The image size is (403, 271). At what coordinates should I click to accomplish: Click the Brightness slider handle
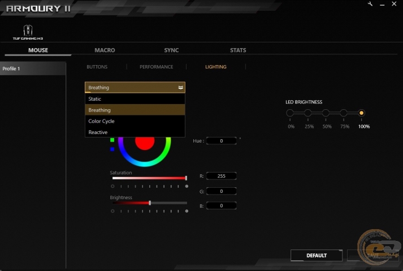150,203
